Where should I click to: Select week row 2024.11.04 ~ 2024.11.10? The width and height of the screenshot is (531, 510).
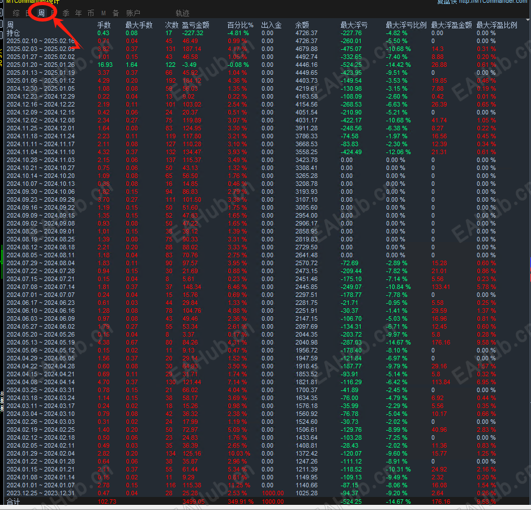[x=41, y=152]
